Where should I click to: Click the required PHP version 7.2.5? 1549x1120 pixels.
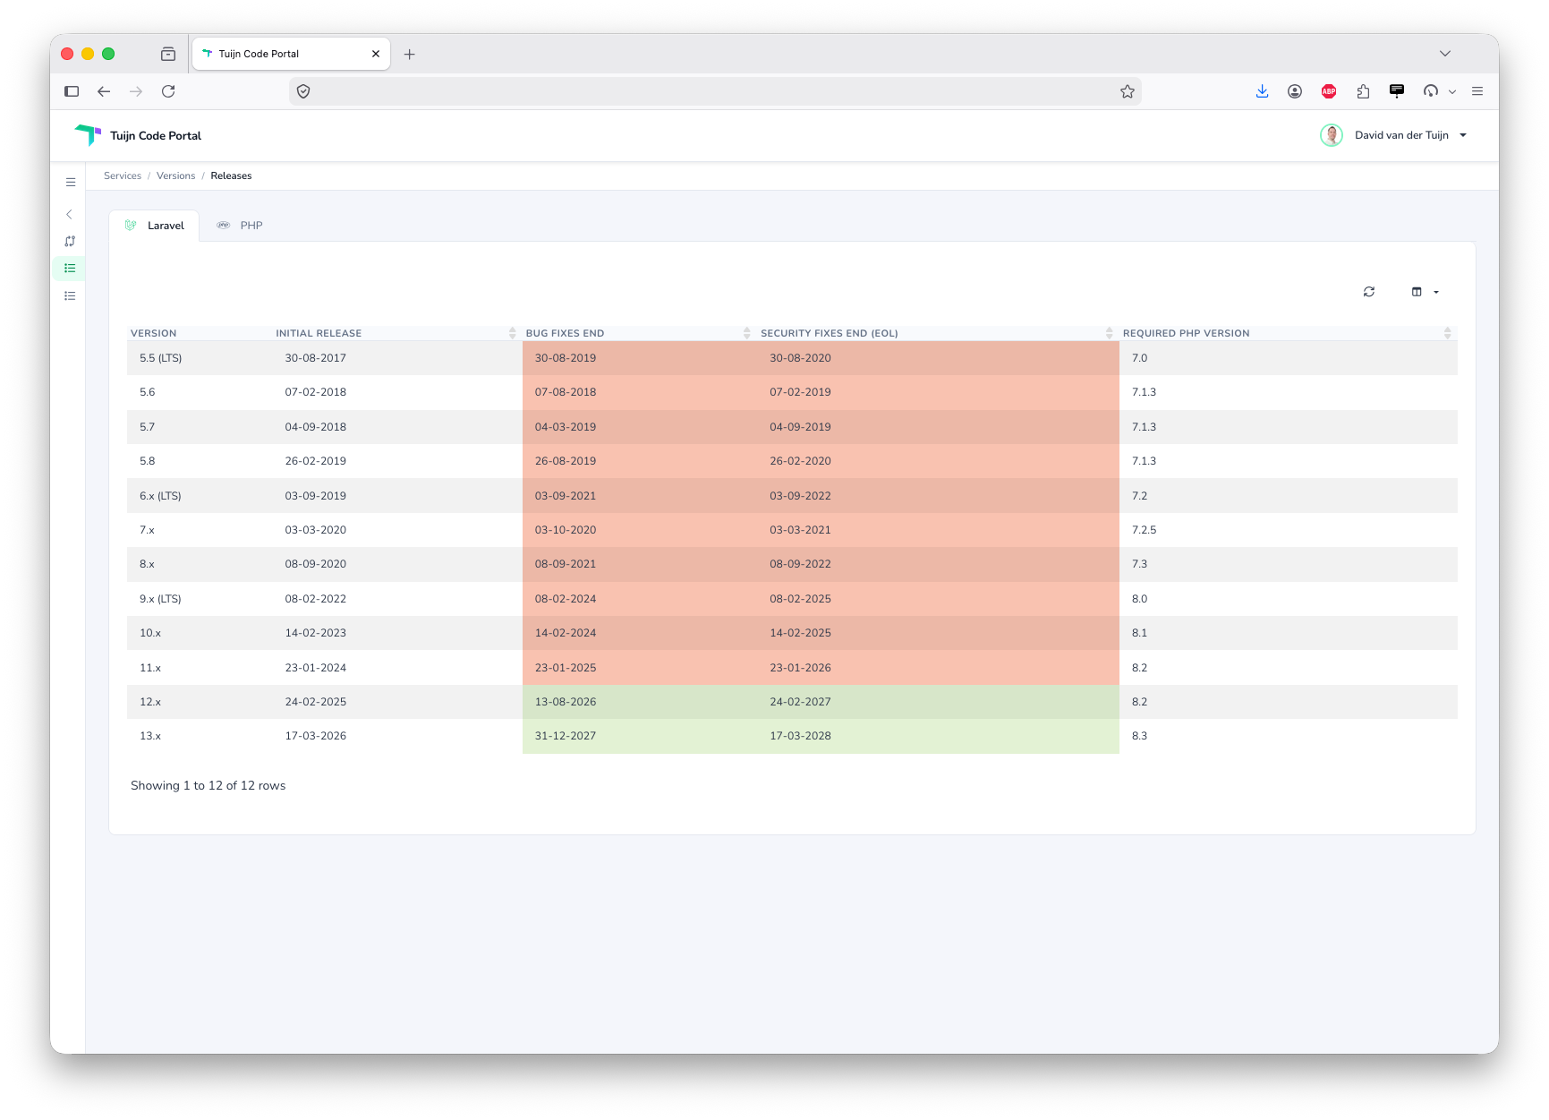point(1144,530)
